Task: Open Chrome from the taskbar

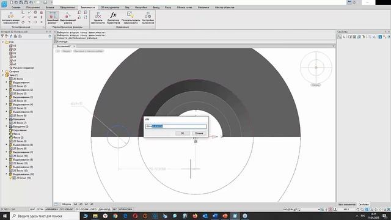Action: point(115,216)
